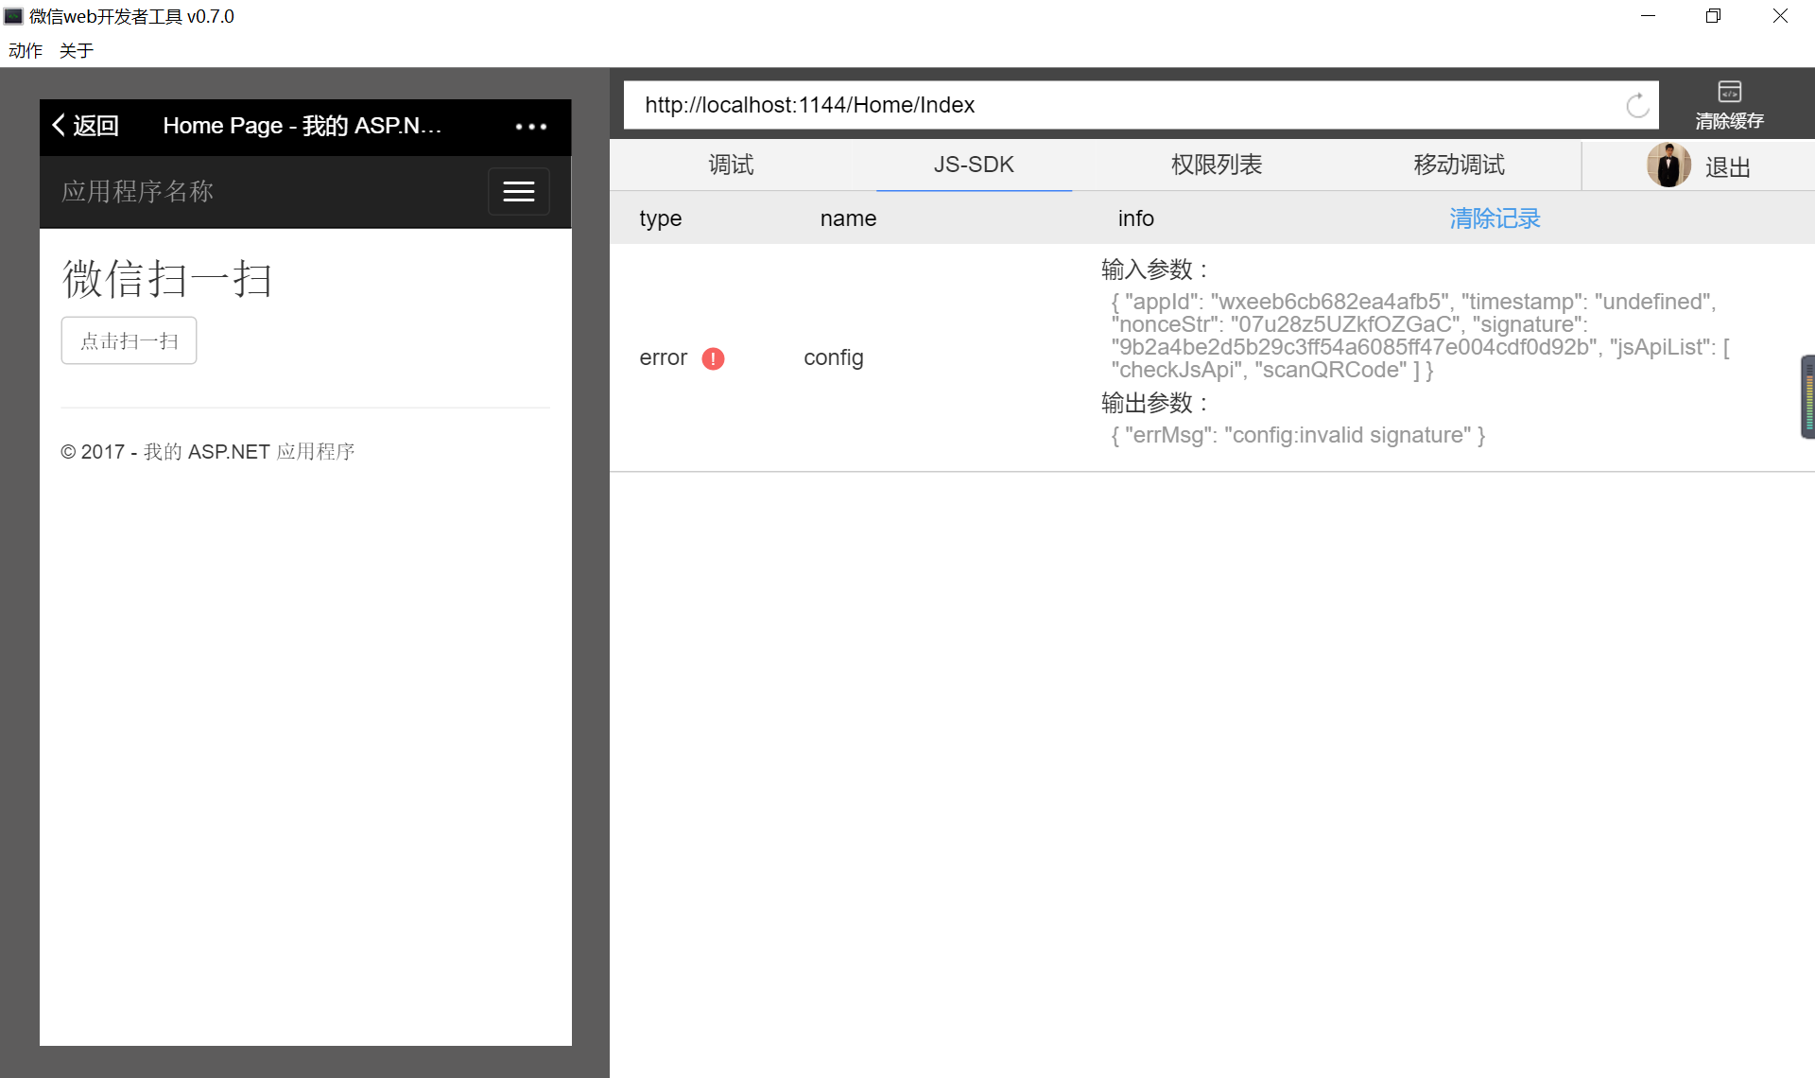Viewport: 1815px width, 1078px height.
Task: Restore down the window
Action: coord(1713,16)
